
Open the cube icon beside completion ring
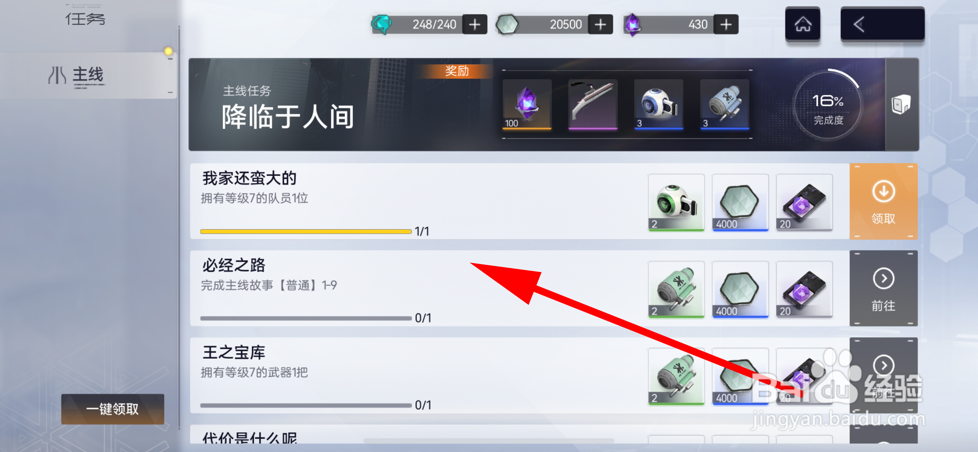[901, 104]
